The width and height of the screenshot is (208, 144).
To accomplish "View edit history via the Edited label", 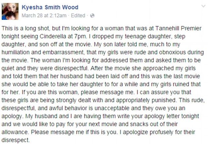I will (78, 16).
